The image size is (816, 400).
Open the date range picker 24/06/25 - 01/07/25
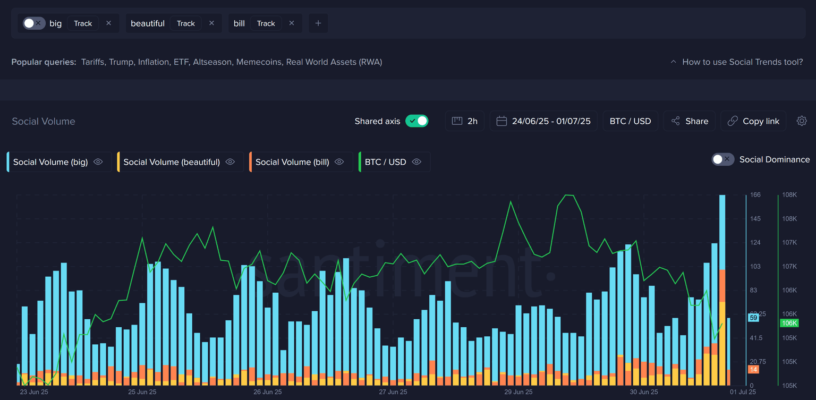click(x=543, y=121)
